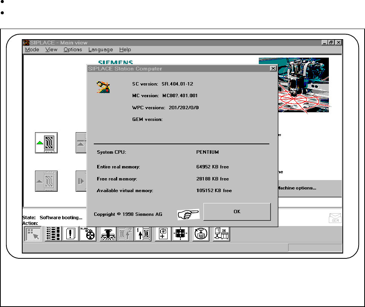Click the rotating placement head icon
Viewport: 365px width, 307px height.
(201, 234)
